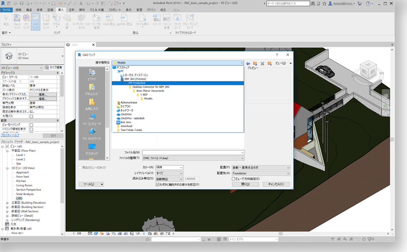
Task: Click the save icon in quick access toolbar
Action: (x=21, y=3)
